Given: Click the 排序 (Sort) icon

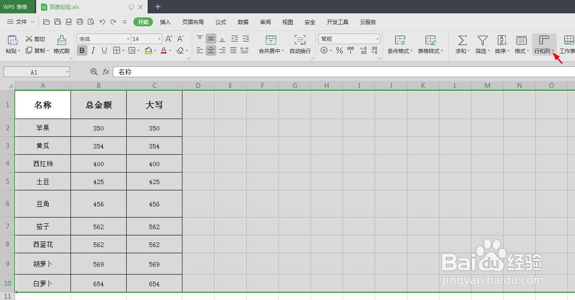Looking at the screenshot, I should (501, 45).
